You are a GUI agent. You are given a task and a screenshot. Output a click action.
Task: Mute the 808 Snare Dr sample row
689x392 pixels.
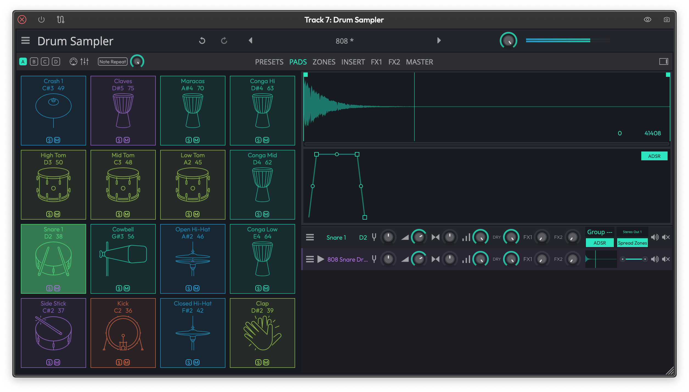click(666, 259)
